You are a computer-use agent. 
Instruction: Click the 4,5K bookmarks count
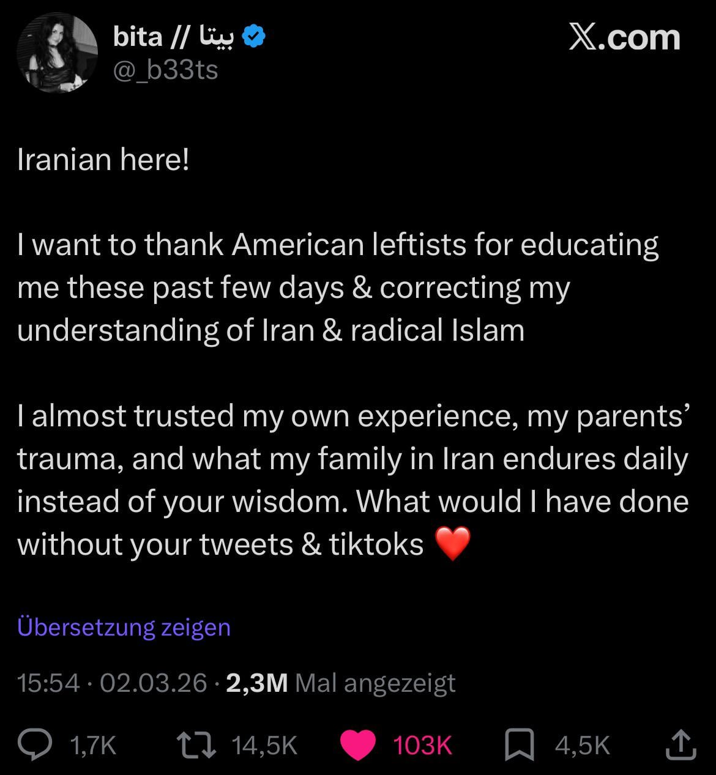click(583, 745)
